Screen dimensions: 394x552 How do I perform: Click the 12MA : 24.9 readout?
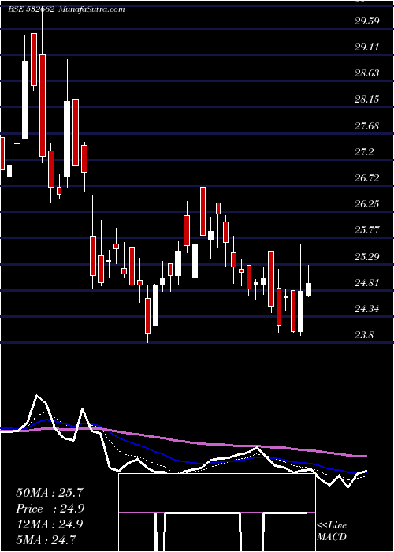pyautogui.click(x=50, y=524)
